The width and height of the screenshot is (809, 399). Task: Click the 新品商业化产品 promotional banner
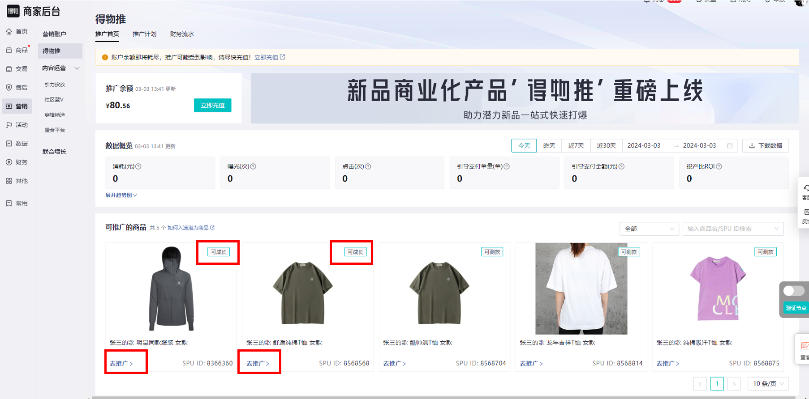point(525,98)
